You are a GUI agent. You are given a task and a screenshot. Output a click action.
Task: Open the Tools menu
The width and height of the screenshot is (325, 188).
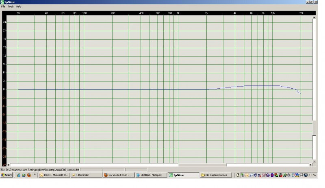[11, 6]
